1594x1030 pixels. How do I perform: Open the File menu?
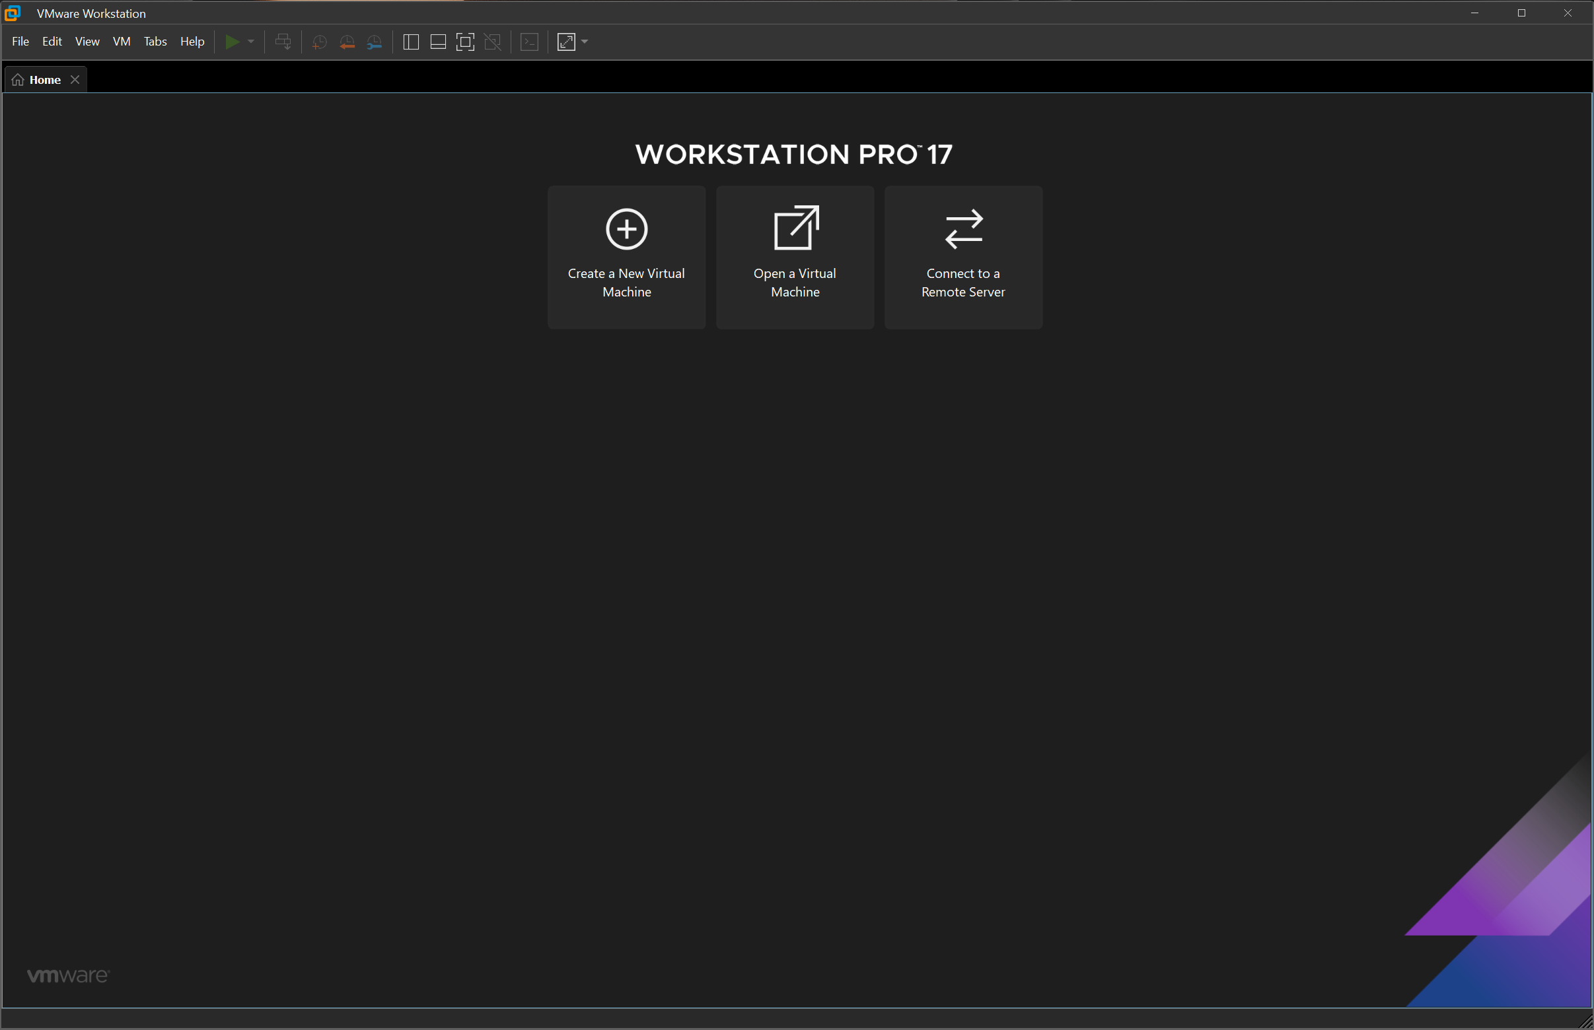pos(20,42)
